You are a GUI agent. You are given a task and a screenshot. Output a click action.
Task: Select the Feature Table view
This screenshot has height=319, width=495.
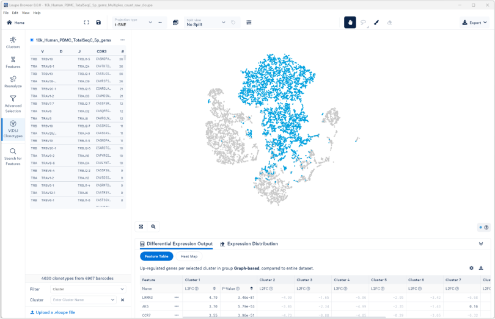tap(156, 256)
